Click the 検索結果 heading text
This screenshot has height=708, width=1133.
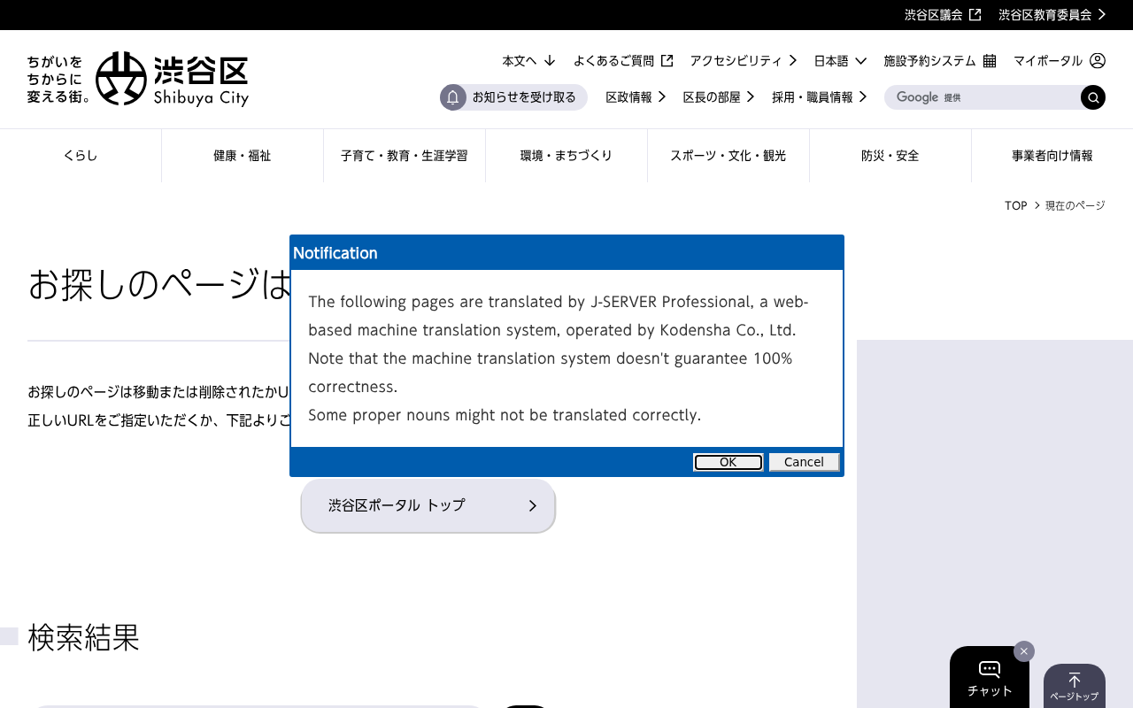click(x=84, y=637)
